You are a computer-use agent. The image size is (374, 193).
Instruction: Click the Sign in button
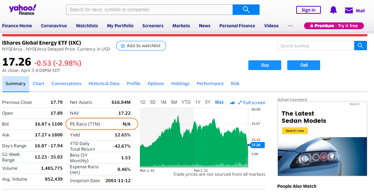308,10
